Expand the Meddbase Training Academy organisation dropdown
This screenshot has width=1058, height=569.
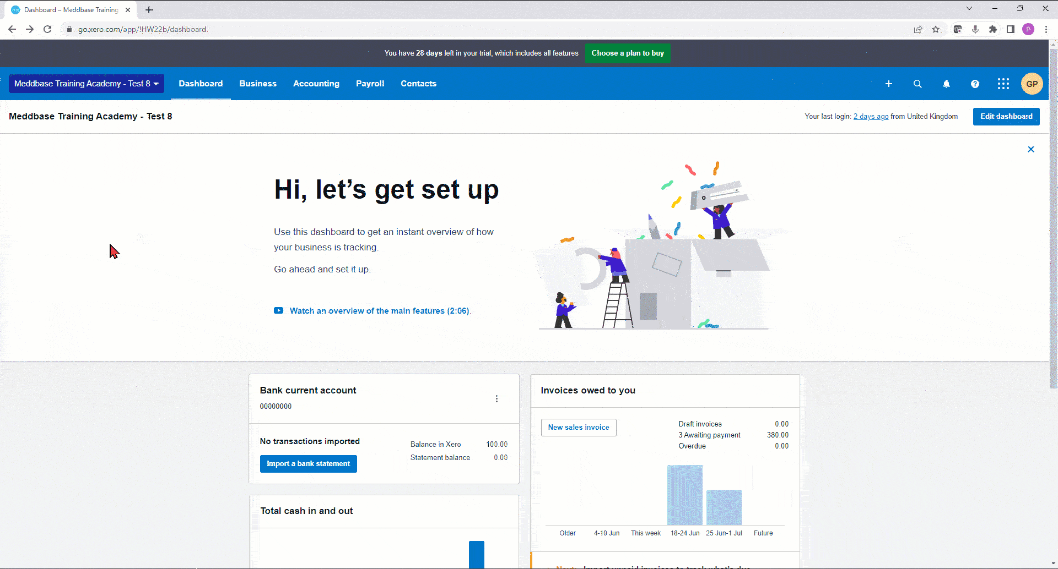point(87,84)
